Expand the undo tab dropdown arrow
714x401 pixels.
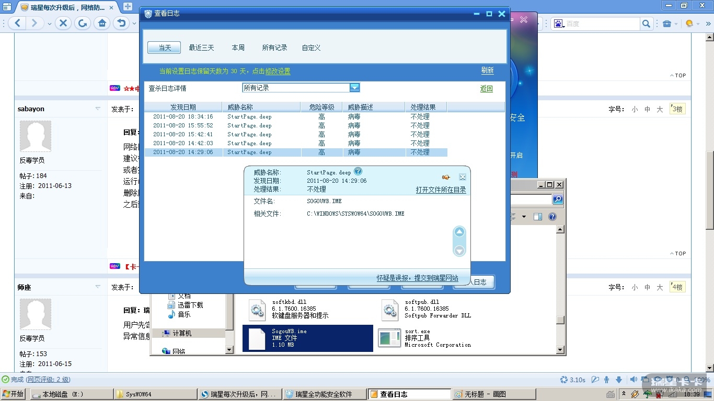click(134, 23)
